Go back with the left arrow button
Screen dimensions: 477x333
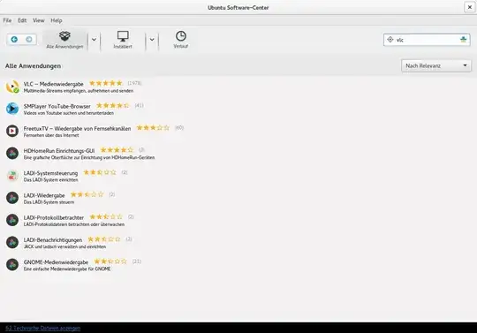(14, 39)
